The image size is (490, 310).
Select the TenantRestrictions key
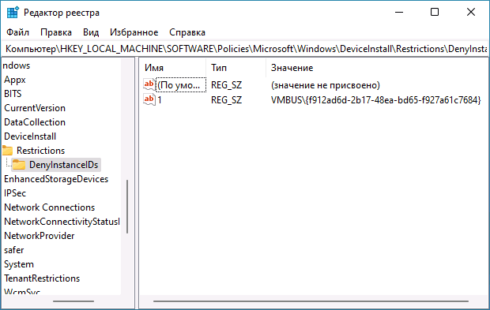(x=42, y=278)
